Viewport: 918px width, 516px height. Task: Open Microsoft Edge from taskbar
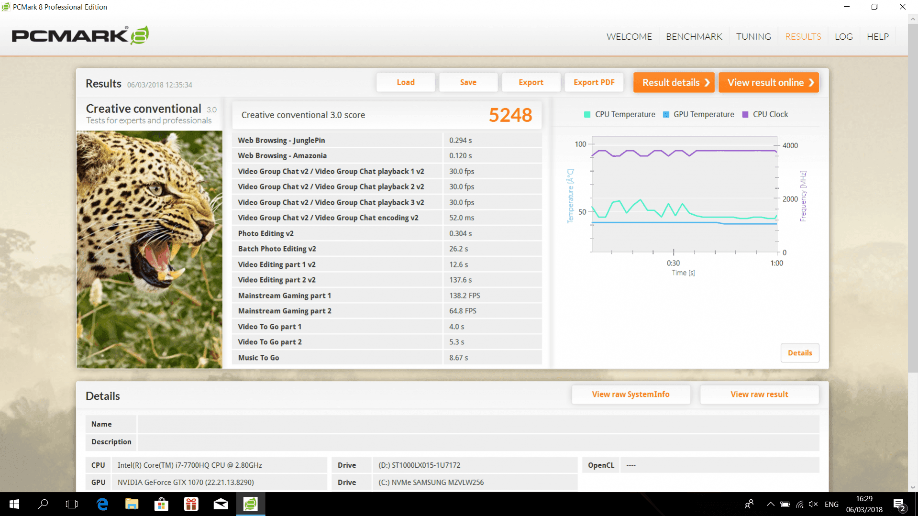tap(102, 504)
